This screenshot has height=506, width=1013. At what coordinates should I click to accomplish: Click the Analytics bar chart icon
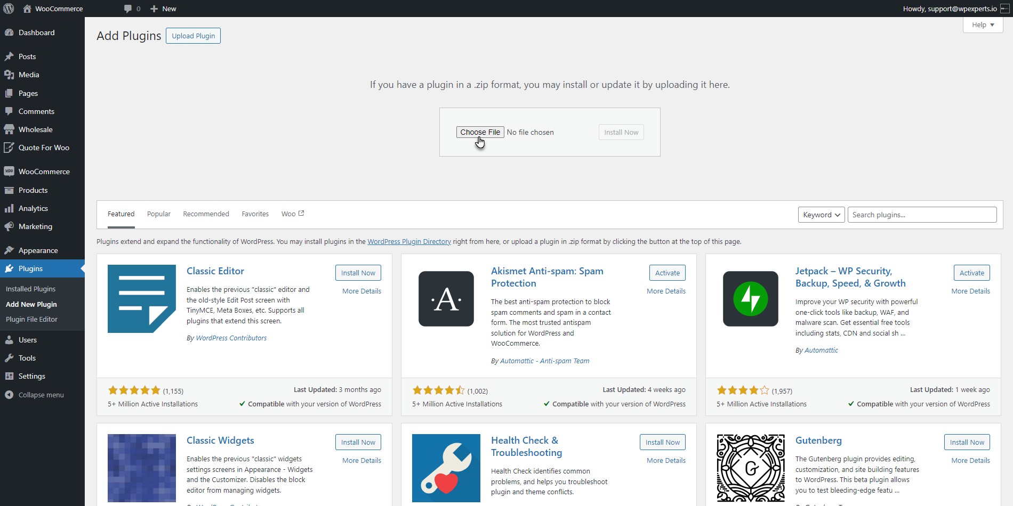click(9, 208)
